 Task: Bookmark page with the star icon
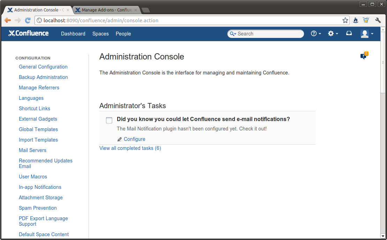tap(345, 20)
